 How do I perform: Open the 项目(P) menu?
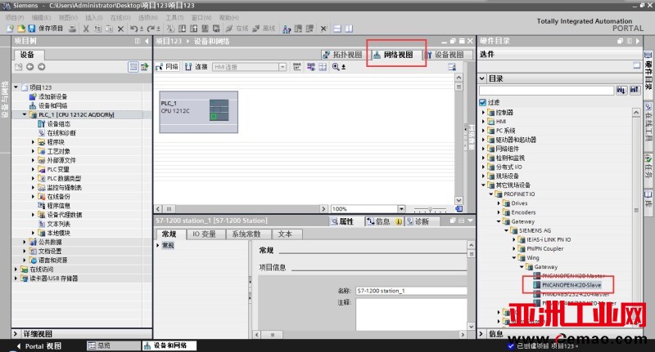tap(15, 17)
